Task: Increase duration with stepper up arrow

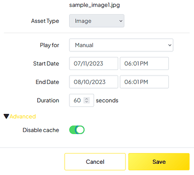Action: pos(87,99)
